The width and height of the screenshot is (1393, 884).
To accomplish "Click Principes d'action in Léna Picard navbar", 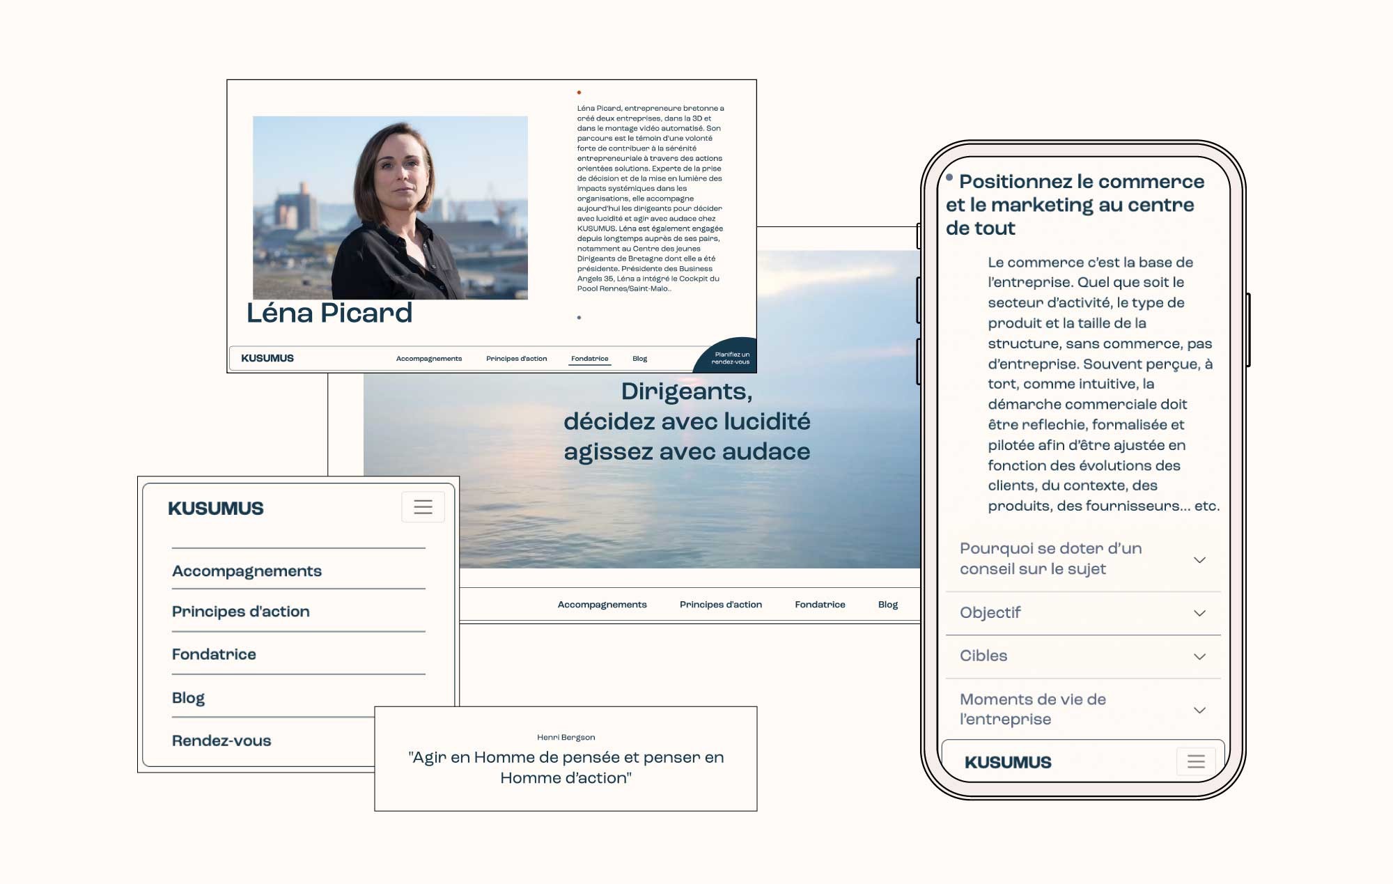I will [516, 359].
